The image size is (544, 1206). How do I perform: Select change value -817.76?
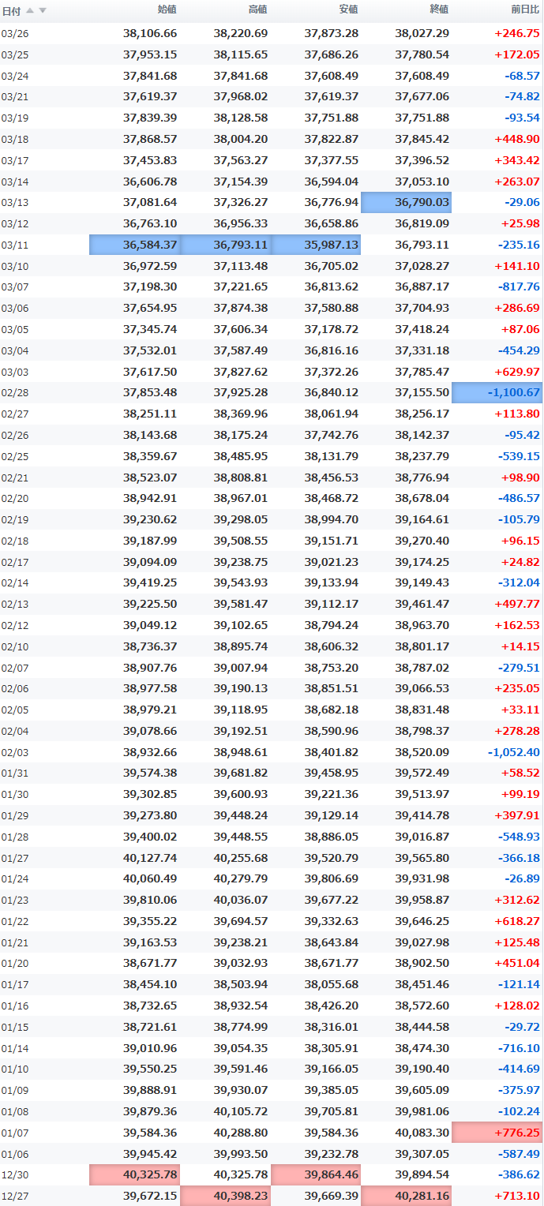coord(520,287)
